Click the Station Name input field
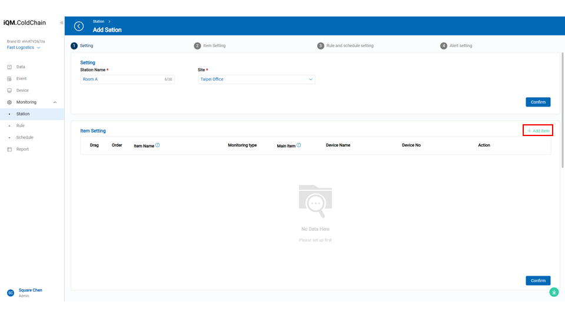The height and width of the screenshot is (318, 565). pos(121,79)
